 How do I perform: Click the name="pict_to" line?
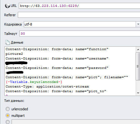coord(56,91)
